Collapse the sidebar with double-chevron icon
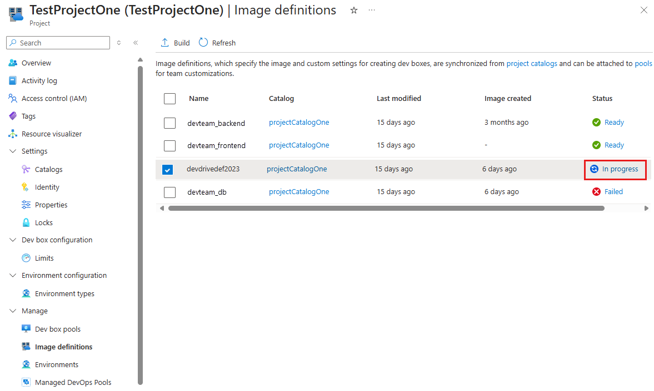This screenshot has height=391, width=654. pyautogui.click(x=135, y=43)
